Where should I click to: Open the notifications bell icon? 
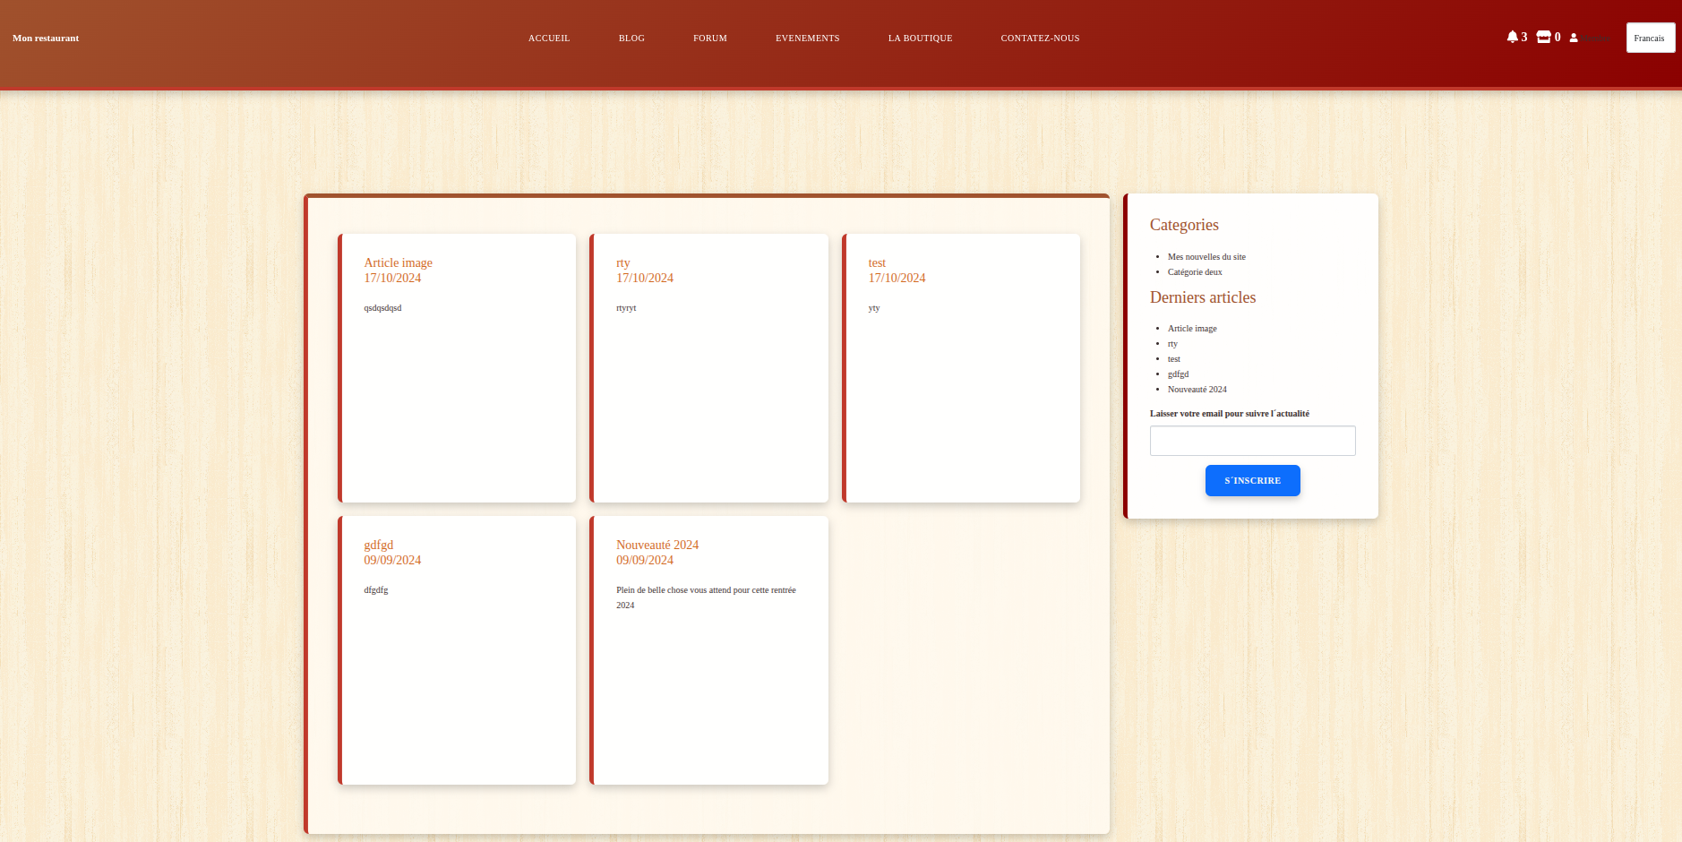(1514, 37)
